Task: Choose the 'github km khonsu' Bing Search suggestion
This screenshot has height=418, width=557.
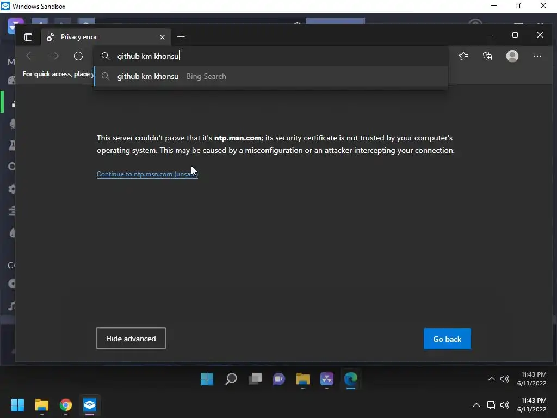Action: pyautogui.click(x=271, y=76)
